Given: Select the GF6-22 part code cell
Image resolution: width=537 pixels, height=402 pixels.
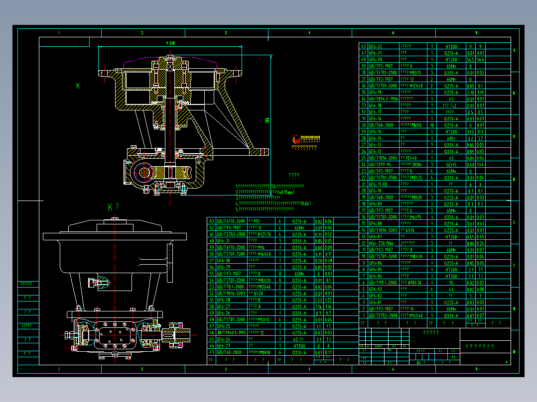Looking at the screenshot, I should [384, 46].
